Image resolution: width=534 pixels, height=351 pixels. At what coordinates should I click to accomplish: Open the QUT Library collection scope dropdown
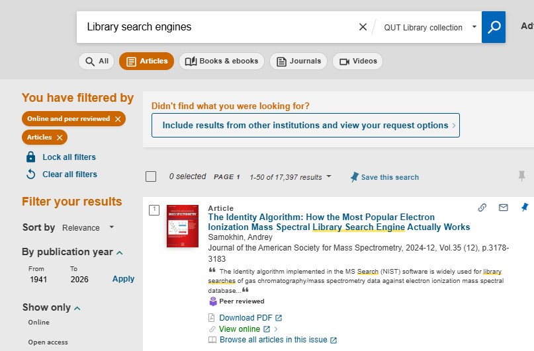pyautogui.click(x=430, y=27)
